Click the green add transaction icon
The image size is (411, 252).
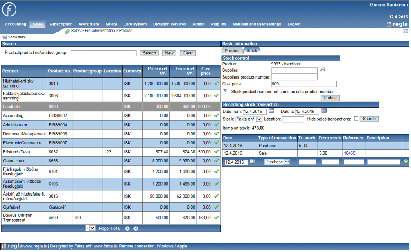coord(406,162)
